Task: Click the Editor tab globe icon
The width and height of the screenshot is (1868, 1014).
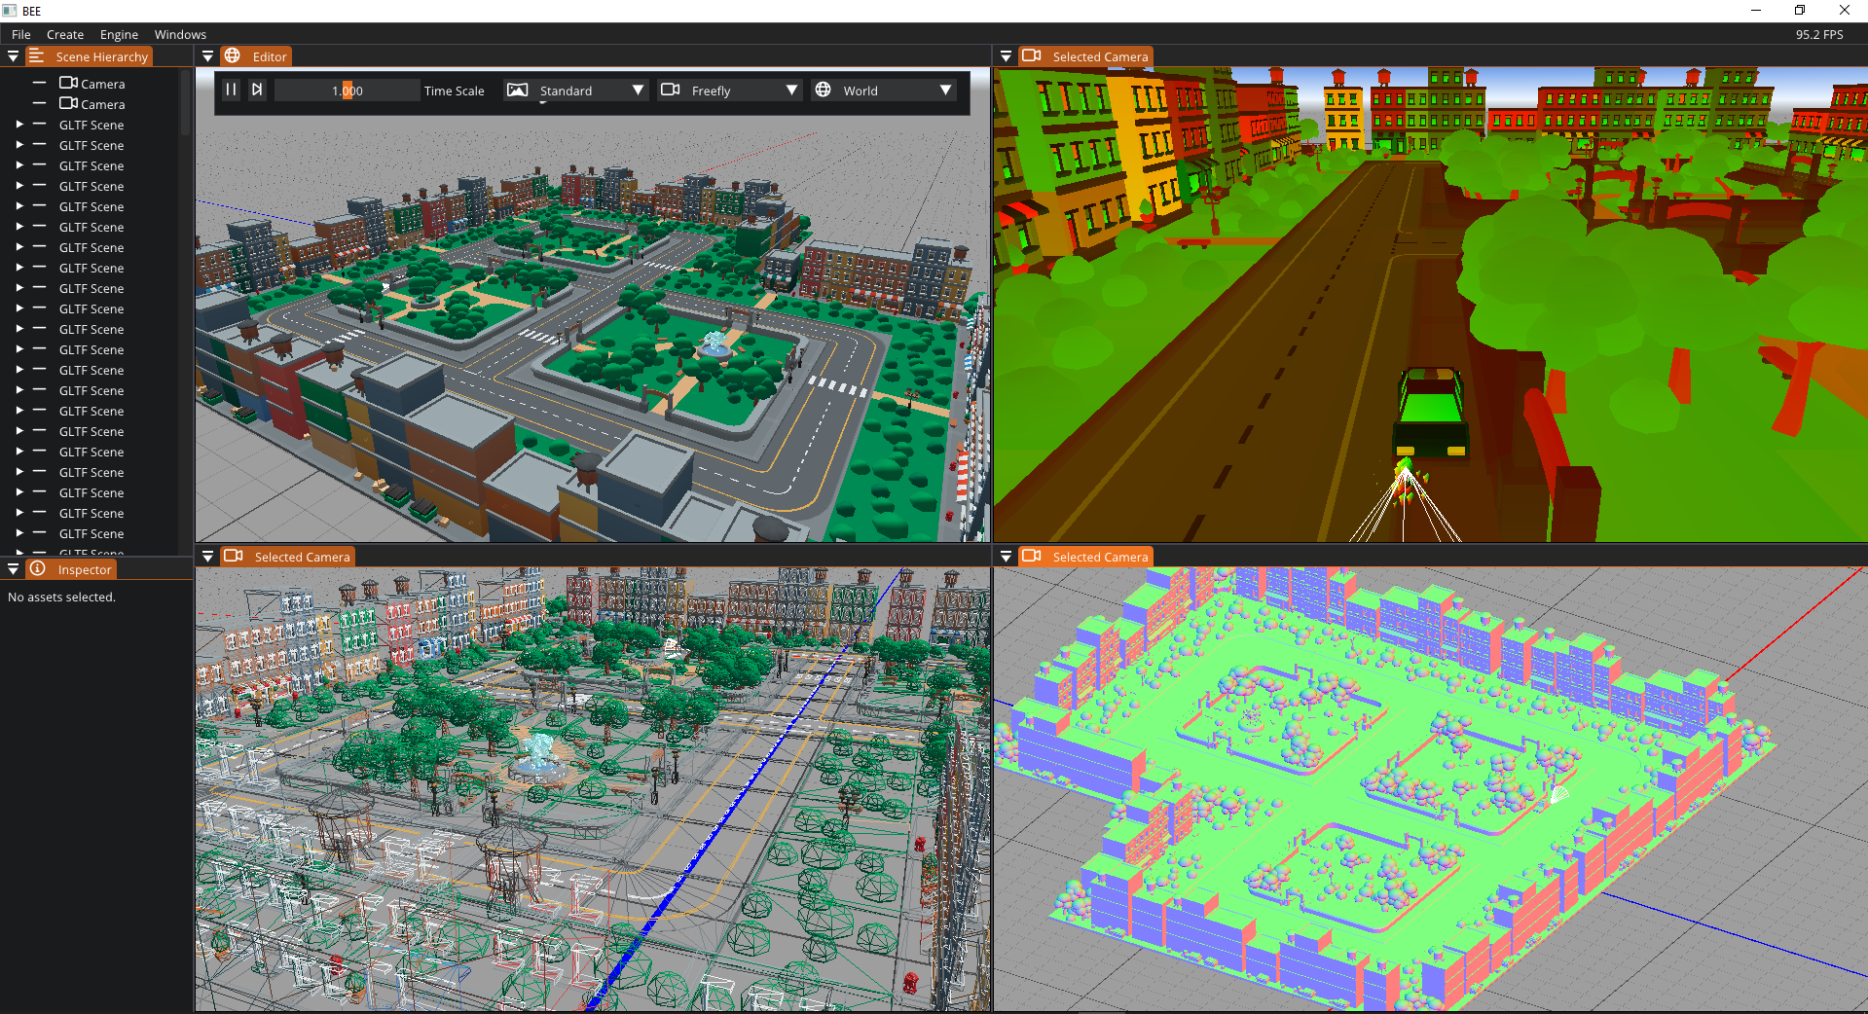Action: (233, 56)
